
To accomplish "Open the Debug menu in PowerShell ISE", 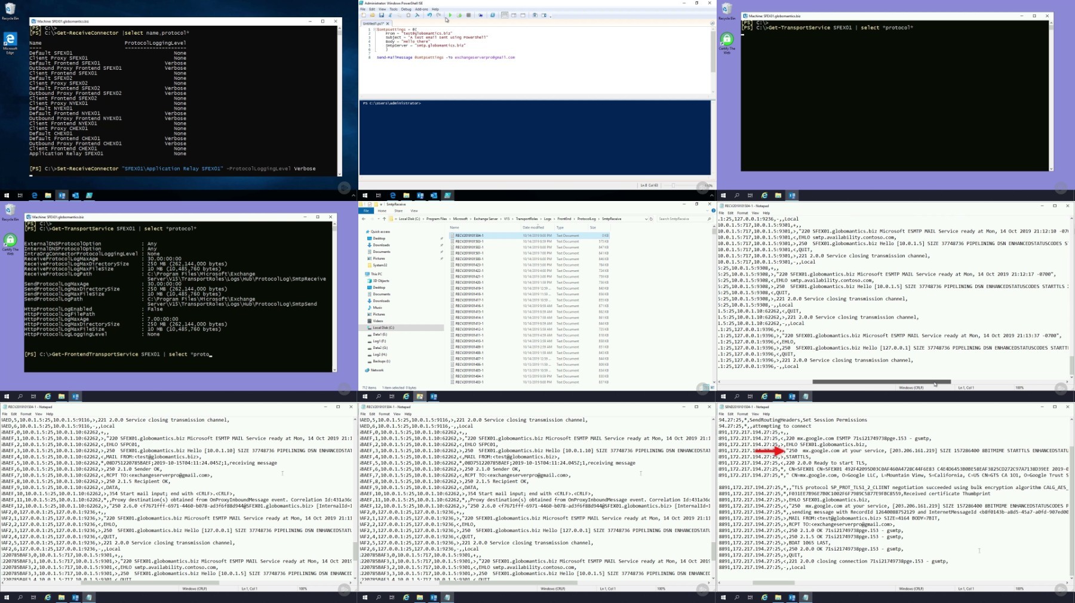I will (406, 9).
